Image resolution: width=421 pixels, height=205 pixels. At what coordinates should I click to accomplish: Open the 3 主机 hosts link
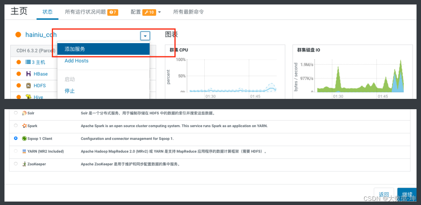click(x=39, y=62)
